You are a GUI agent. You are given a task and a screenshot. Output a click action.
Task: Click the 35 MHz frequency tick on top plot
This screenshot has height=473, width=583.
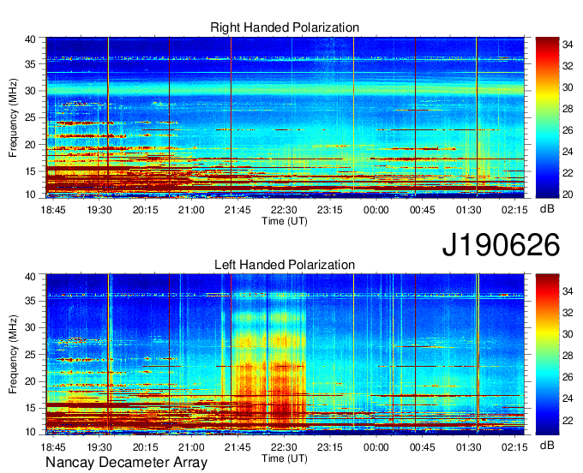tap(30, 64)
